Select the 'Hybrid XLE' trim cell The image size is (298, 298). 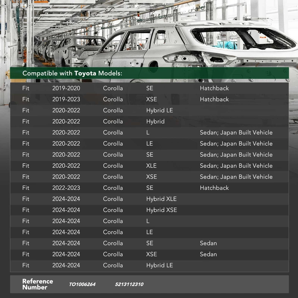[161, 199]
